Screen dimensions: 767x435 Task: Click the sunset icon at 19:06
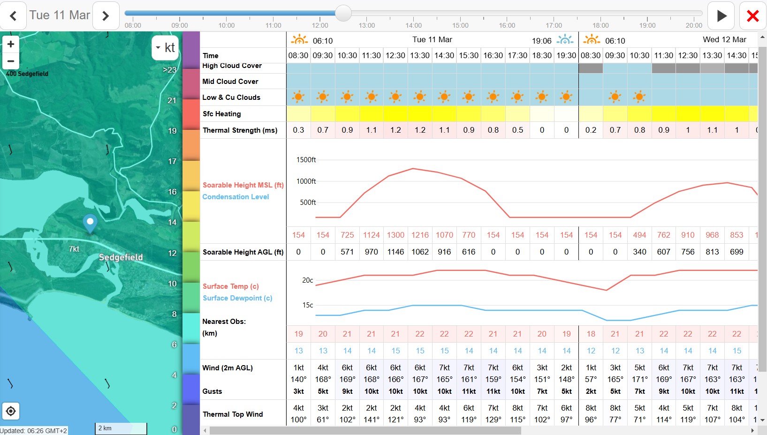(x=565, y=39)
